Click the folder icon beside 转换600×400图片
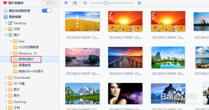The width and height of the screenshot is (209, 110). [x=15, y=71]
